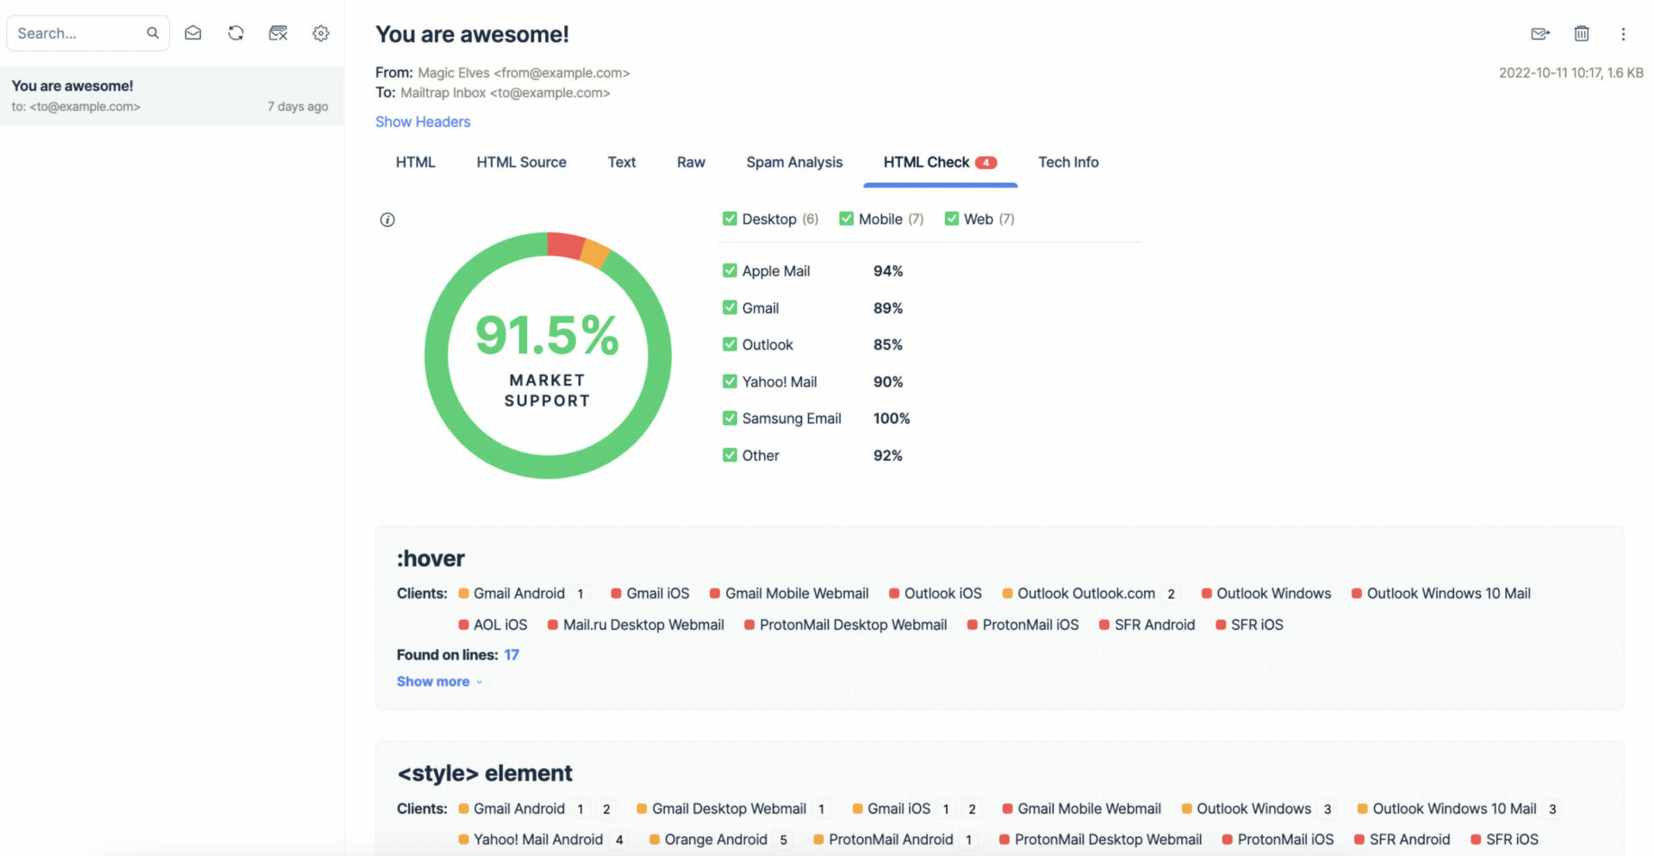The image size is (1654, 856).
Task: Toggle the Mobile filter checkbox
Action: (x=846, y=219)
